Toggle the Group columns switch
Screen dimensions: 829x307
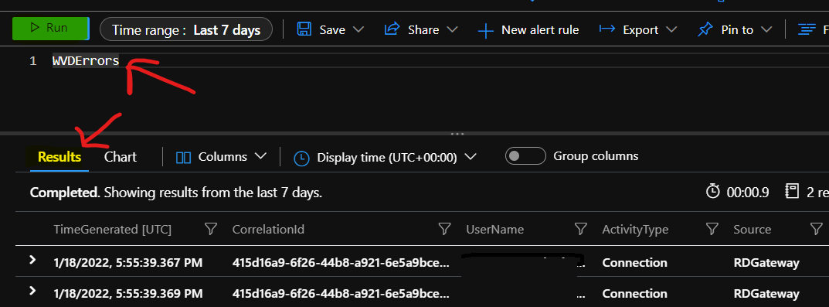coord(525,156)
